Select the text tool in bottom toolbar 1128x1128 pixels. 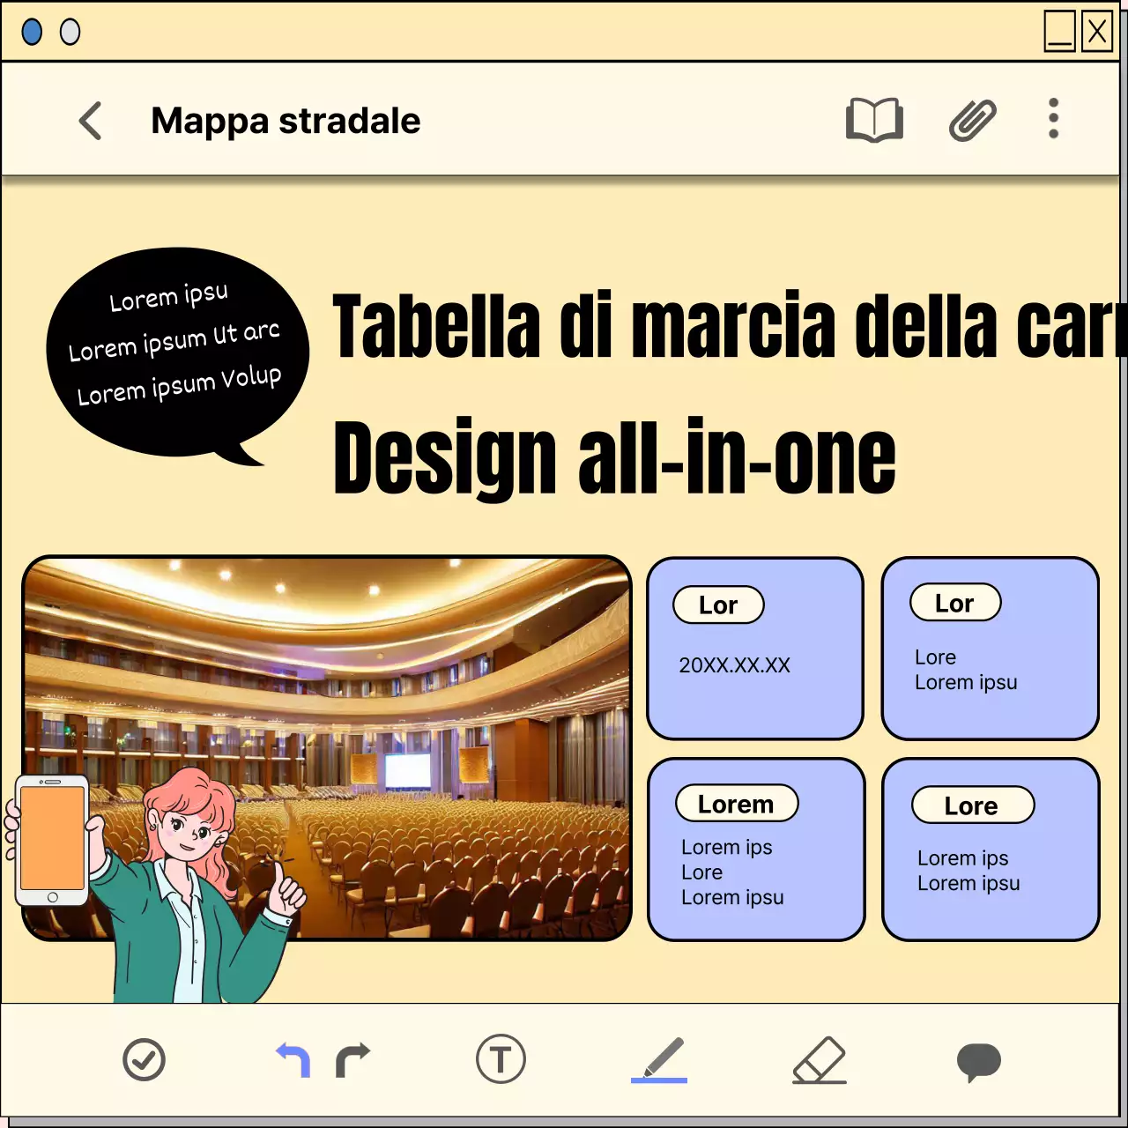click(501, 1059)
